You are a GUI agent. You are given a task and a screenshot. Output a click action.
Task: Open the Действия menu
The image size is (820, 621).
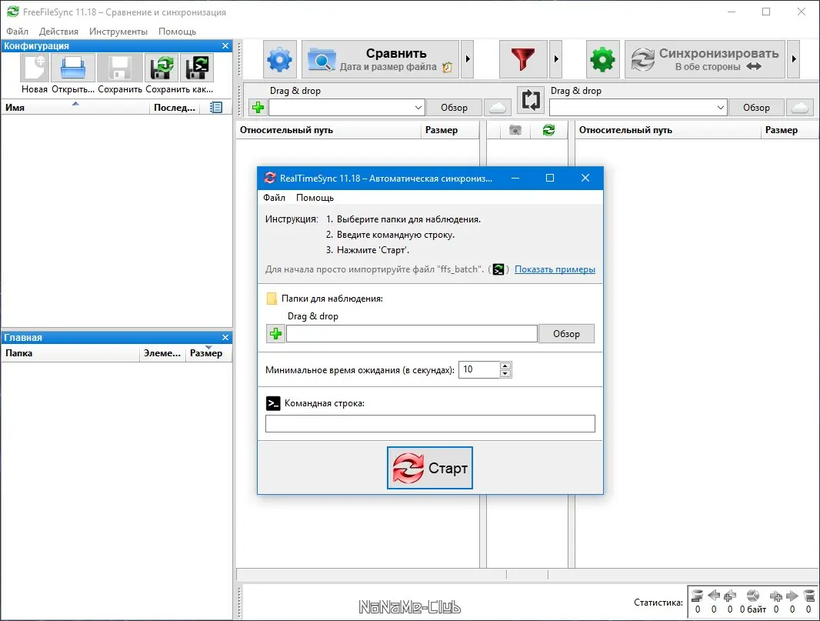pyautogui.click(x=58, y=32)
